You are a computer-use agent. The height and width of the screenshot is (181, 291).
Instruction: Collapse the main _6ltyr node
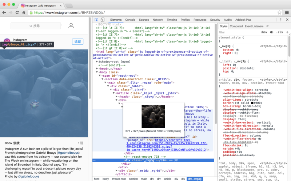point(105,83)
